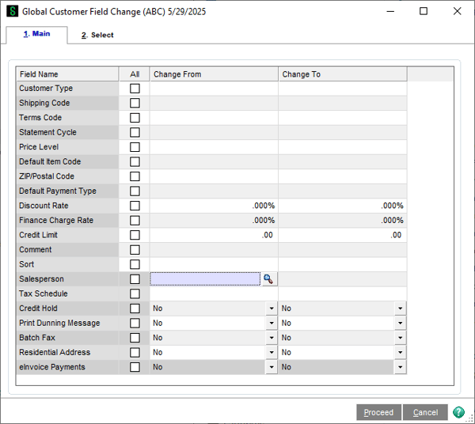Screen dimensions: 475x424
Task: Tick the All checkbox for Credit Limit
Action: pyautogui.click(x=135, y=235)
